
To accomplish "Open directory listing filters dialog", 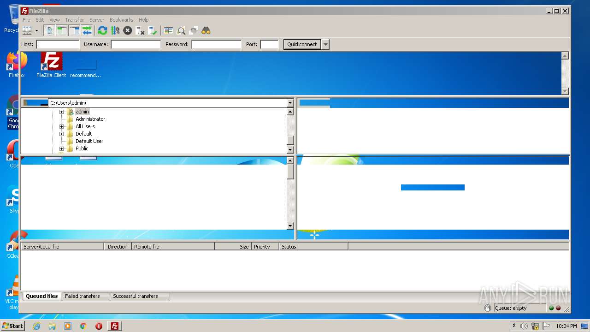I will click(x=169, y=30).
